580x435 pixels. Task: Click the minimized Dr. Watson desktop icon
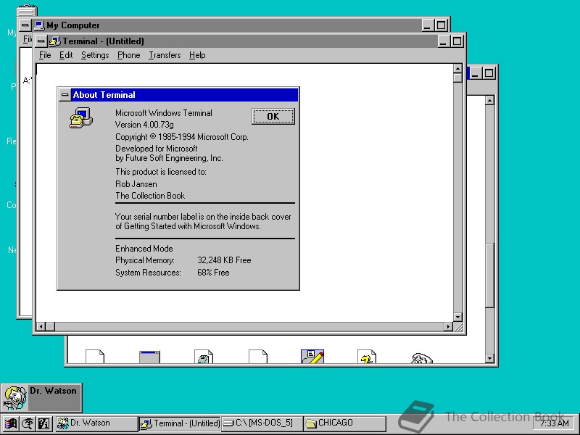pos(41,397)
